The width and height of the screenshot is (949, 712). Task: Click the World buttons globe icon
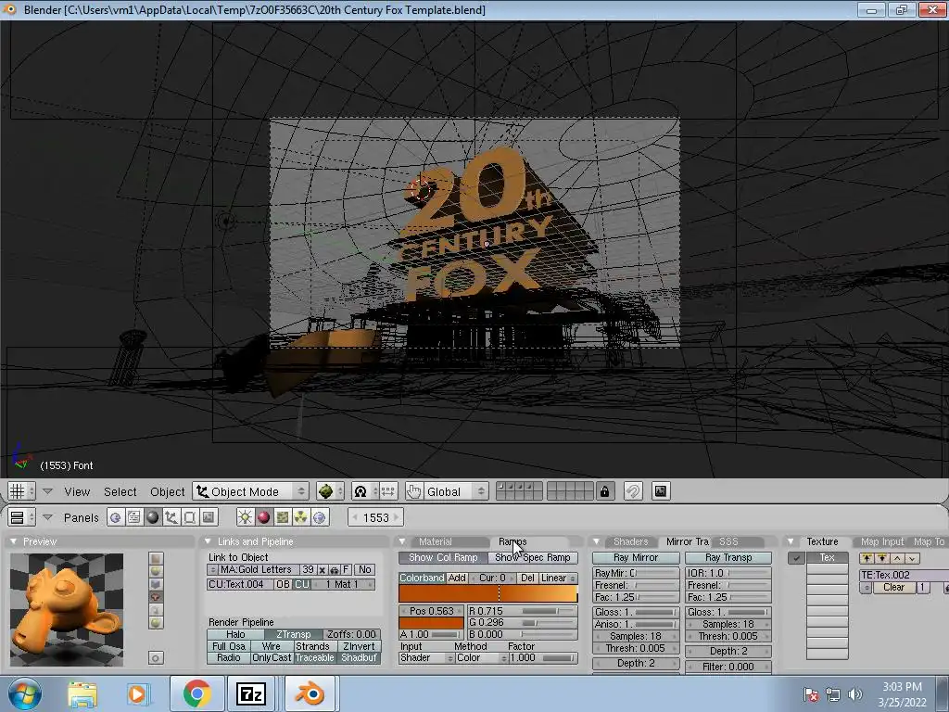pos(320,517)
